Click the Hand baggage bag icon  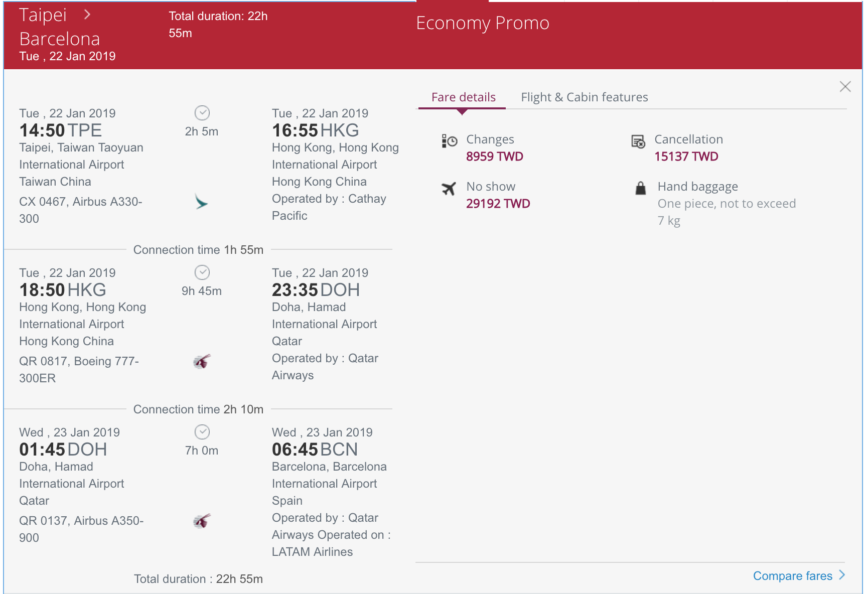click(x=640, y=188)
